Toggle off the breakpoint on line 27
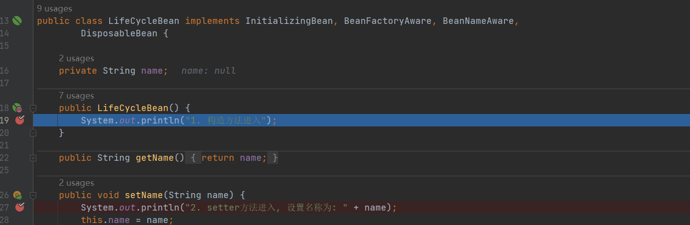The height and width of the screenshot is (225, 690). tap(19, 207)
